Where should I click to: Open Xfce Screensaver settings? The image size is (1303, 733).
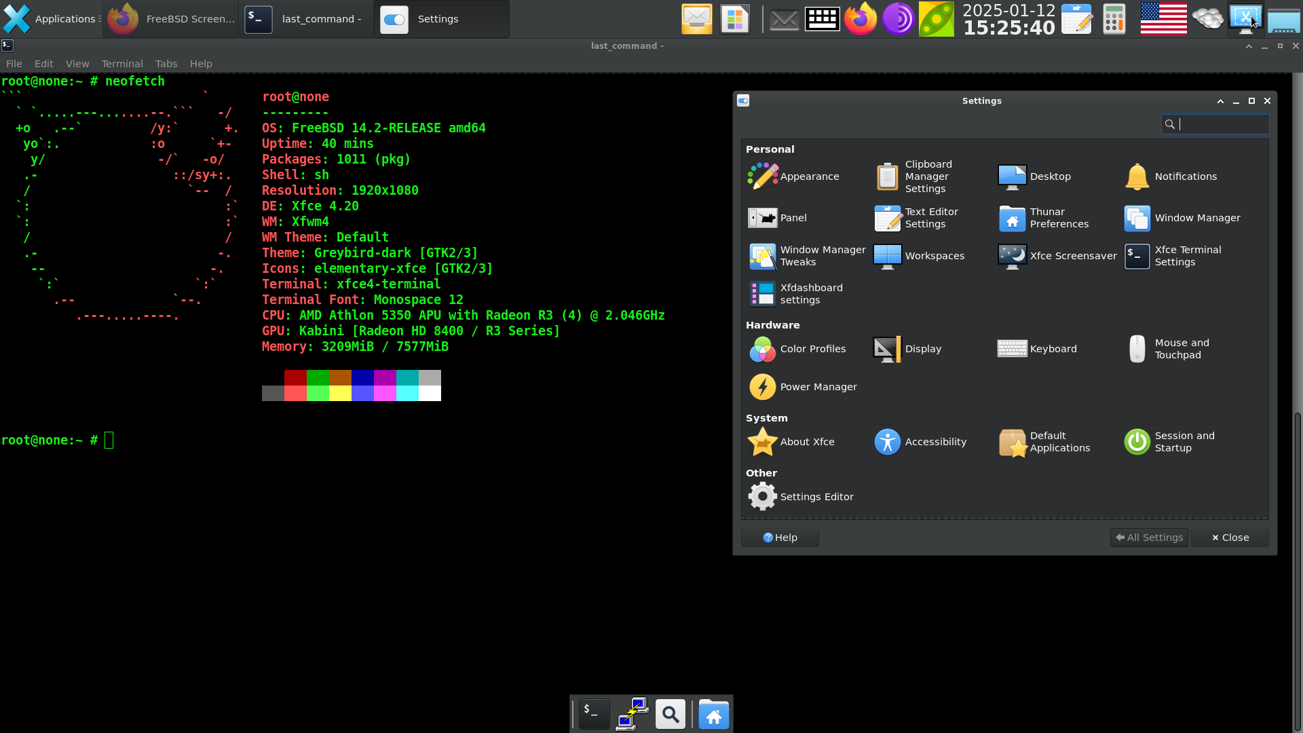pyautogui.click(x=1057, y=256)
